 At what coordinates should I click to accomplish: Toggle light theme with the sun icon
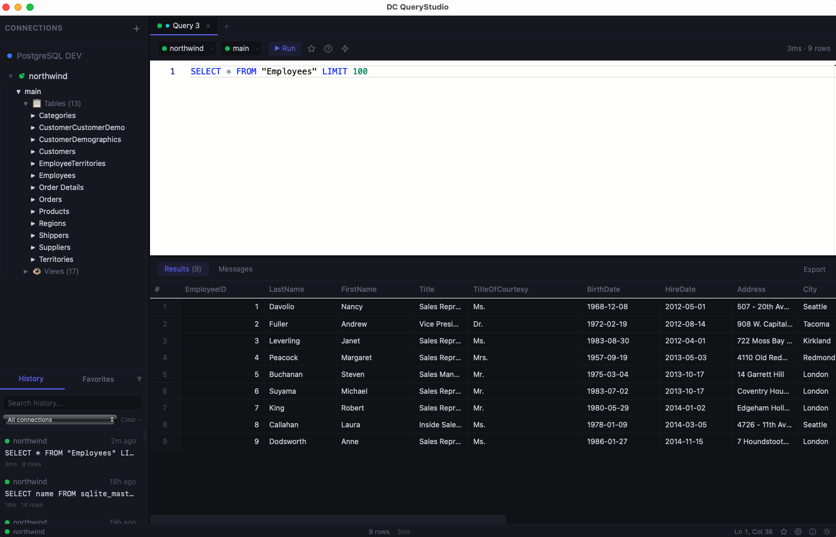827,532
